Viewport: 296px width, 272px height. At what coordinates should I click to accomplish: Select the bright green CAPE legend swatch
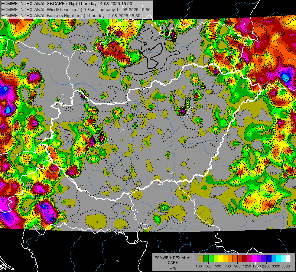coord(211,258)
